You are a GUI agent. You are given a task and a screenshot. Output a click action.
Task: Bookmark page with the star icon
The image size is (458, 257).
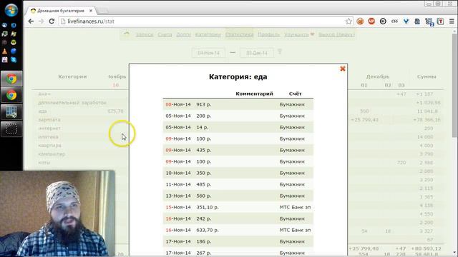(x=349, y=21)
